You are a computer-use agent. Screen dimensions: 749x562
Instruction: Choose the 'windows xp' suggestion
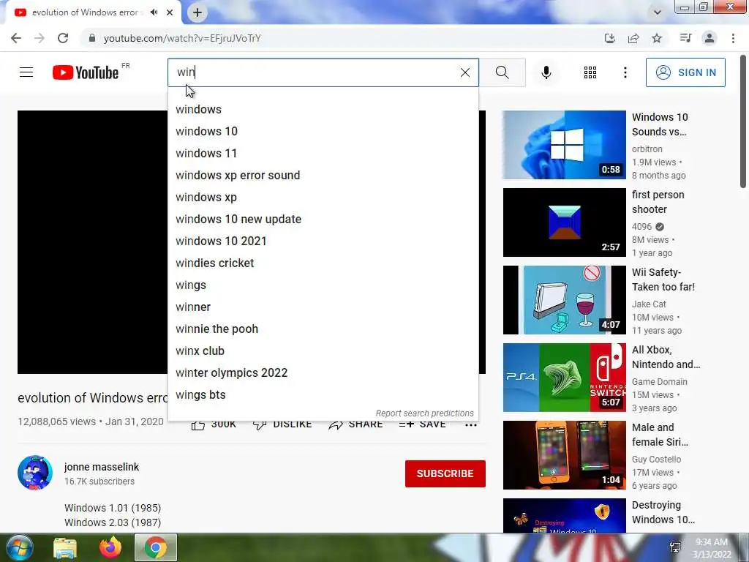coord(323,198)
